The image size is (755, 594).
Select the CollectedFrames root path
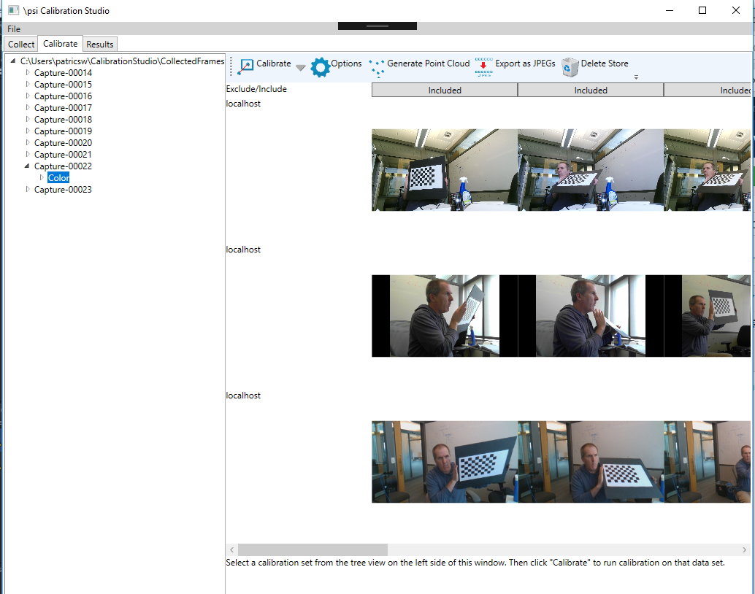(122, 61)
